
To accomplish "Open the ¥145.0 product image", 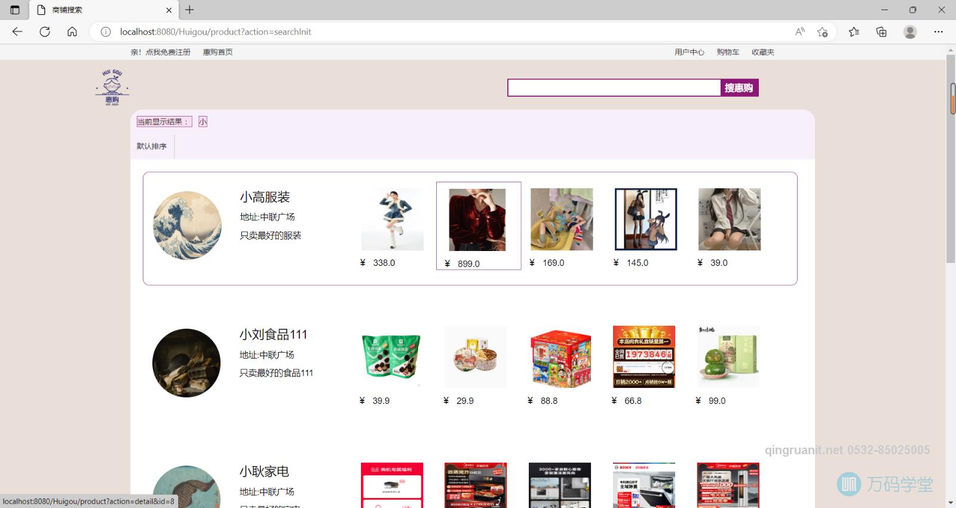I will pos(646,219).
